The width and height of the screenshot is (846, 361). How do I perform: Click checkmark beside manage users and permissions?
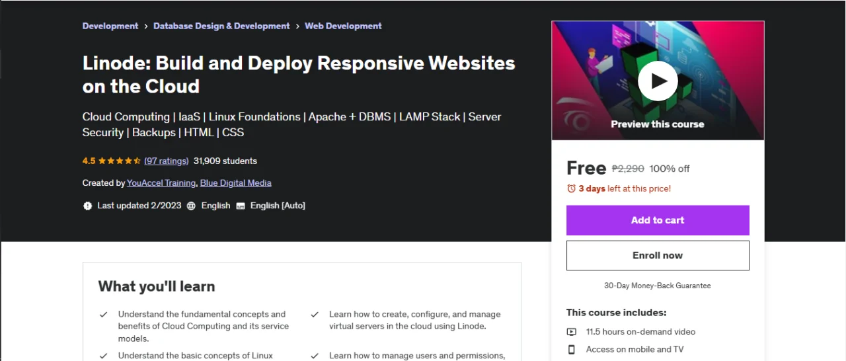(x=315, y=356)
